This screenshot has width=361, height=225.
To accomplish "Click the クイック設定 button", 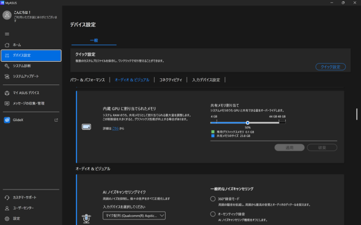I will [330, 67].
